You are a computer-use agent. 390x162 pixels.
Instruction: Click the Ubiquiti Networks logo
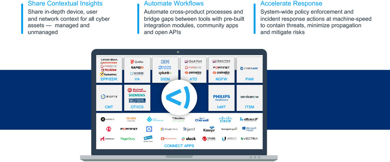click(229, 139)
